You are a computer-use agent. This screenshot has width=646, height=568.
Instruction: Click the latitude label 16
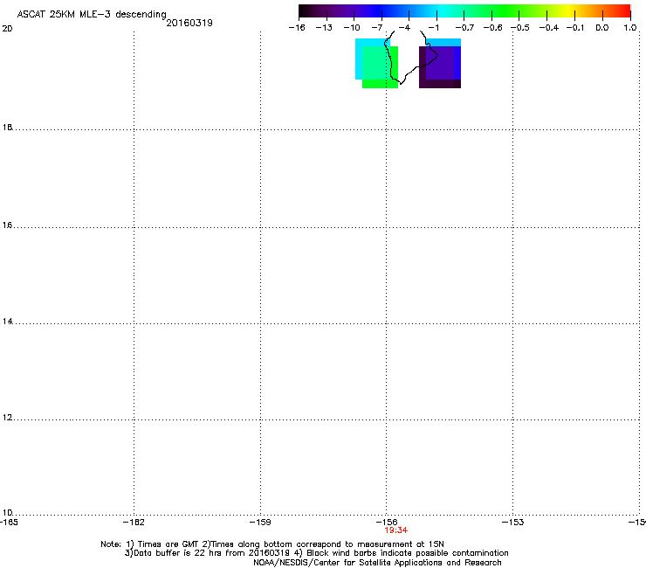click(7, 225)
